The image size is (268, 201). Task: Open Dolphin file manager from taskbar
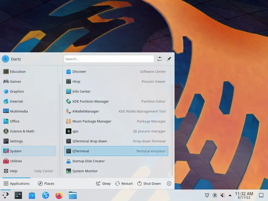pos(73,195)
